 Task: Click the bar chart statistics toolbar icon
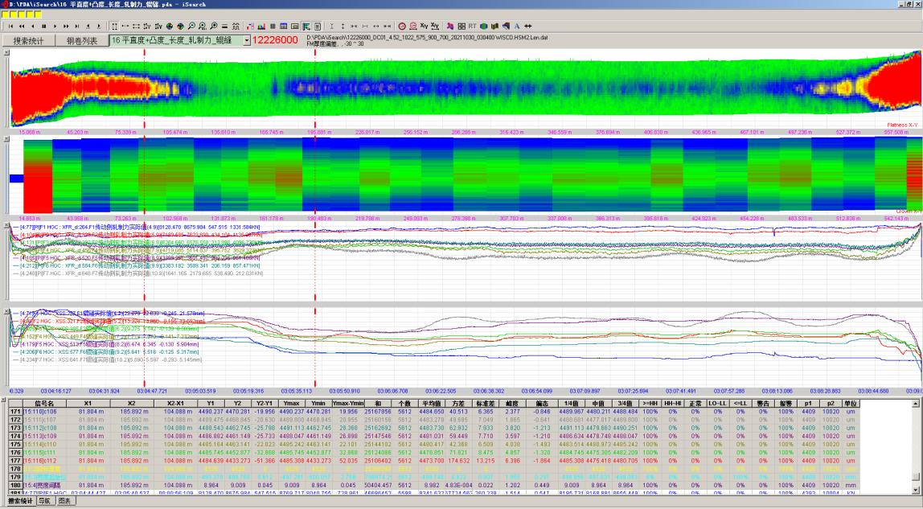(261, 26)
